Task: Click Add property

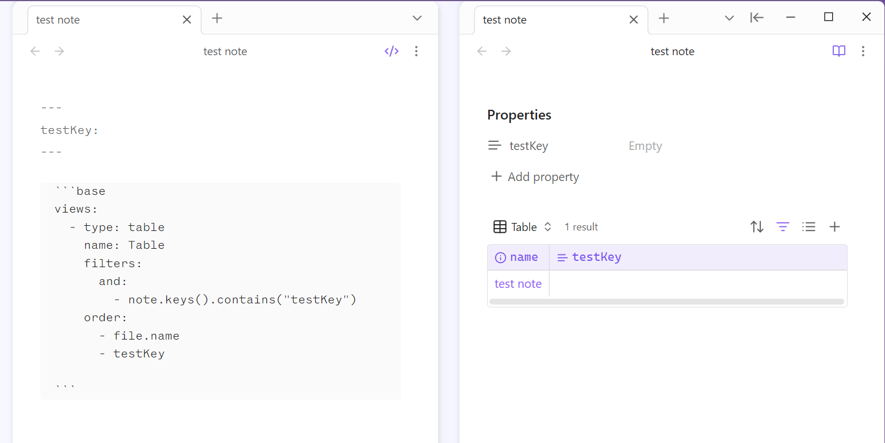Action: click(x=535, y=177)
